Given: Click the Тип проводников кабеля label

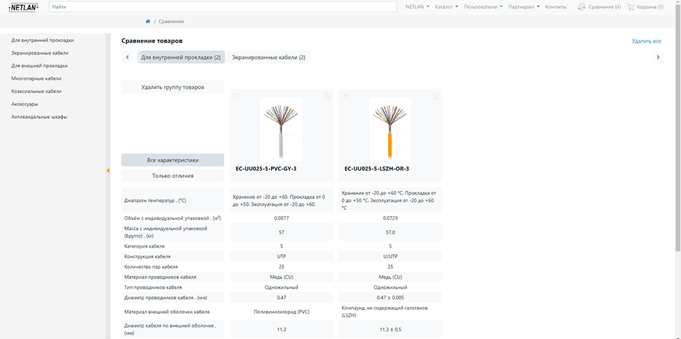Looking at the screenshot, I should tap(153, 287).
